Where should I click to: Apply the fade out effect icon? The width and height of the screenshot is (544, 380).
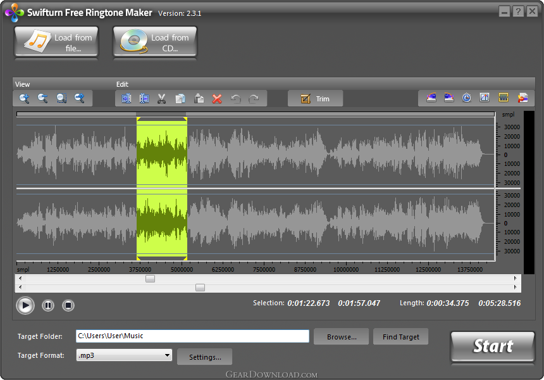pyautogui.click(x=449, y=98)
